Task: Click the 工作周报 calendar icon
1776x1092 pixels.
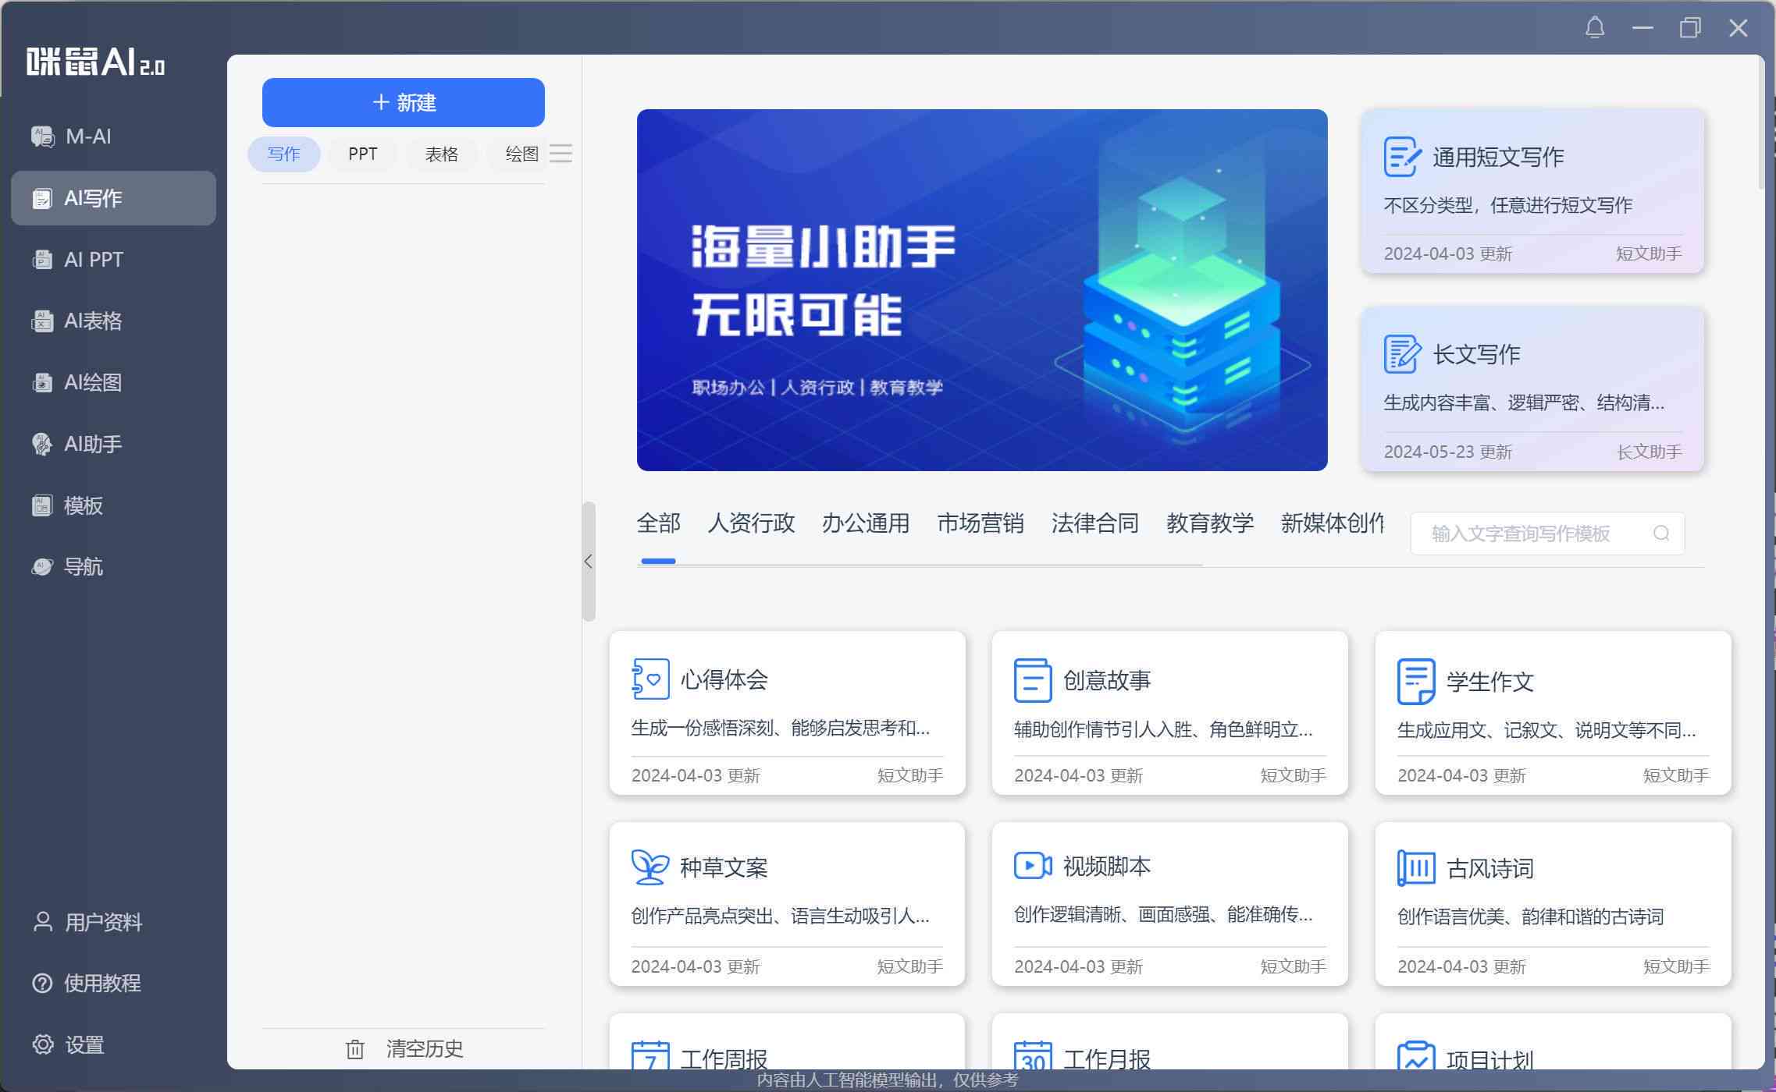Action: point(650,1055)
